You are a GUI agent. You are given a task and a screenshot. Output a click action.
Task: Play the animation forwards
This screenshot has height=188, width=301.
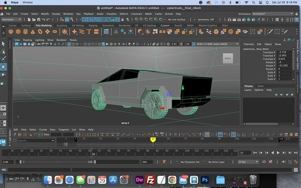[x=278, y=153]
